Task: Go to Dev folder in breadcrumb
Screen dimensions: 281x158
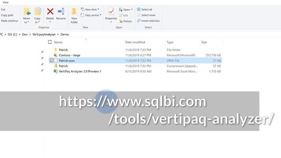Action: [x=25, y=34]
